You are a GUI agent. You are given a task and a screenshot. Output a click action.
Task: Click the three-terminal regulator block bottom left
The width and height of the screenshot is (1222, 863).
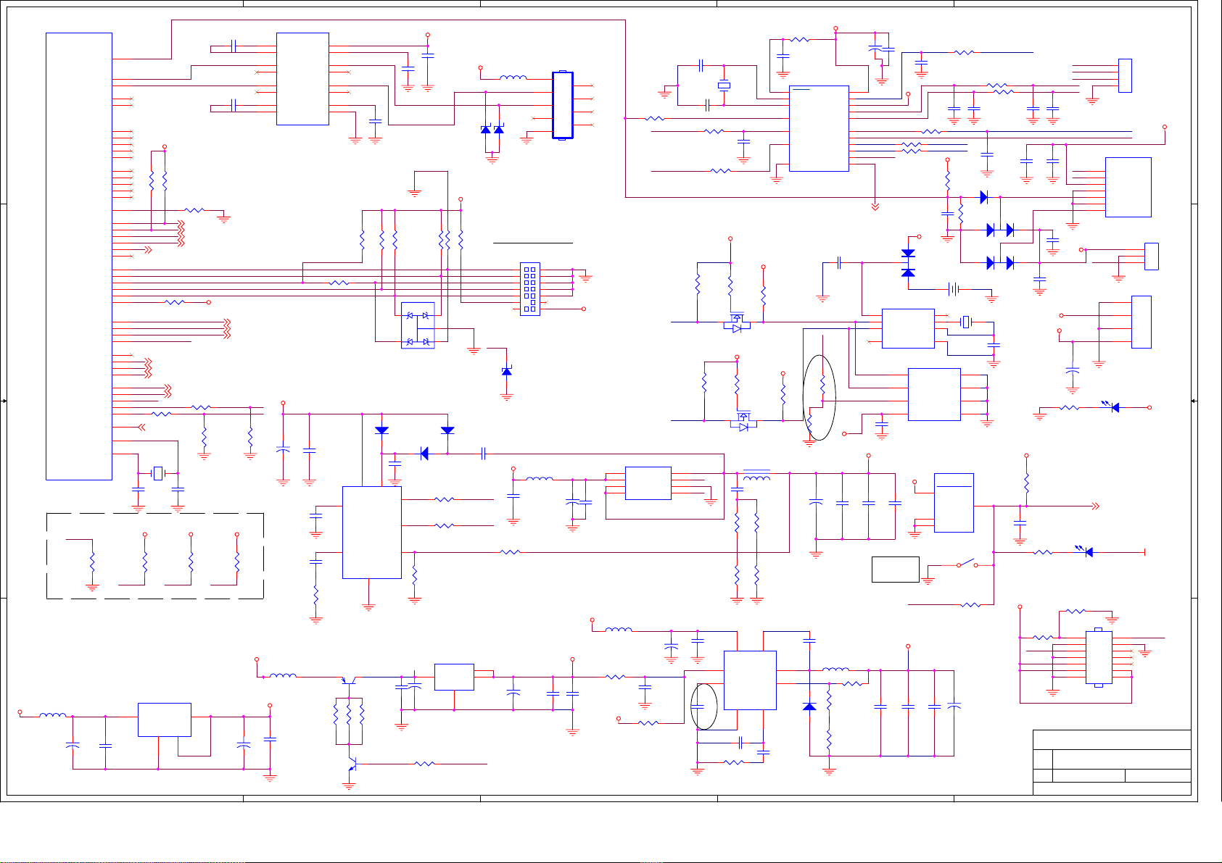tap(165, 720)
